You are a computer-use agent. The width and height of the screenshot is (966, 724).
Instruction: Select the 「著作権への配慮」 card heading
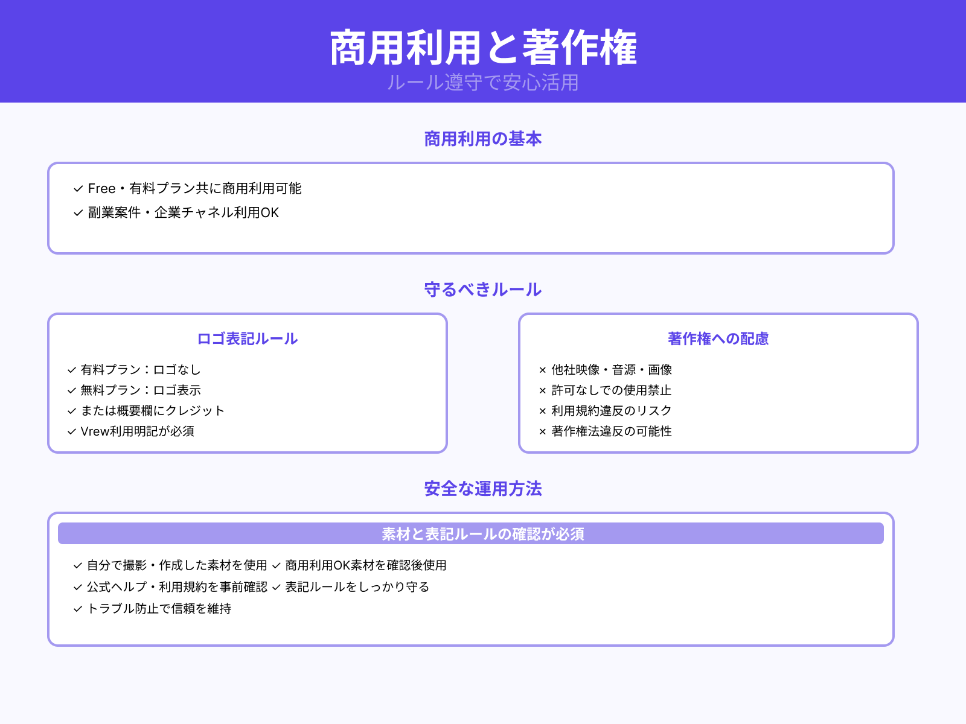pyautogui.click(x=718, y=339)
